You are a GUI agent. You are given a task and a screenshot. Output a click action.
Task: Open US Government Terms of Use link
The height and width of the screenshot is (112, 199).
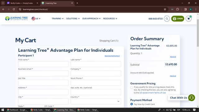(x=153, y=93)
